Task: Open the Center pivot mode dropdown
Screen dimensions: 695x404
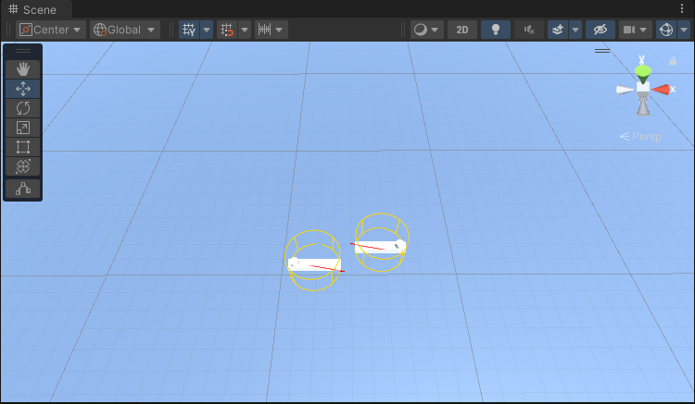Action: pyautogui.click(x=51, y=30)
